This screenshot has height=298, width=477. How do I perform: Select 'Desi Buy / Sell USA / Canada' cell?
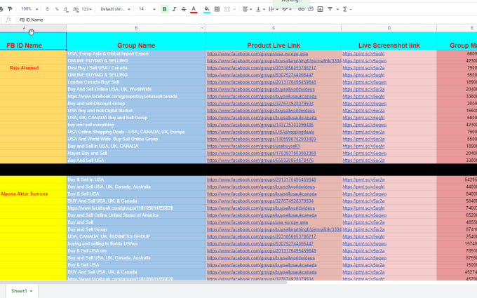(x=136, y=68)
